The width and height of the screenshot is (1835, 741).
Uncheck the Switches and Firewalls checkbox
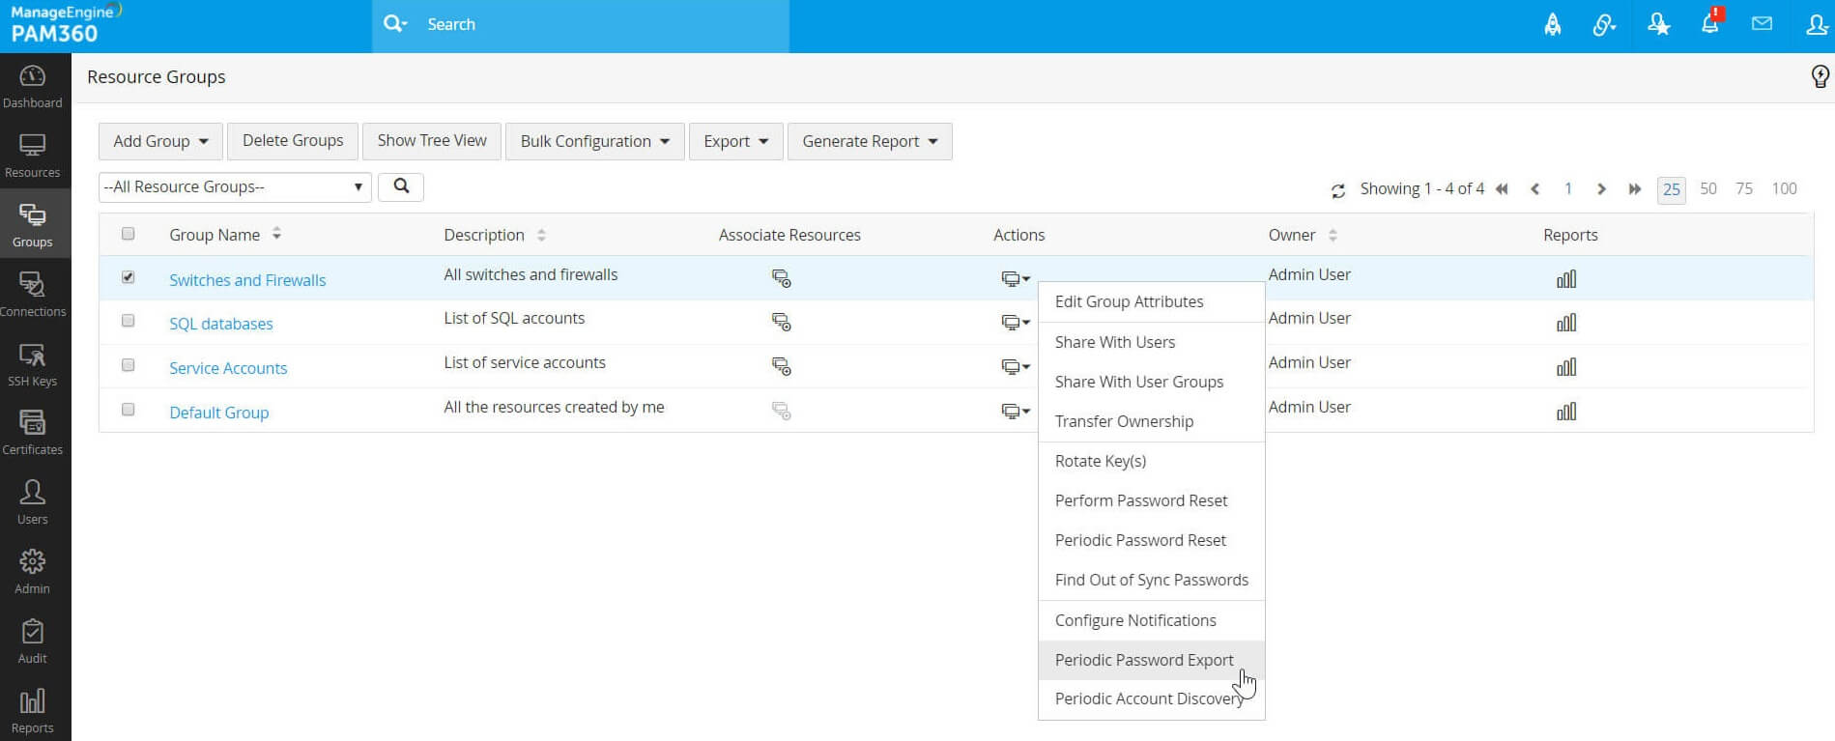[x=128, y=277]
